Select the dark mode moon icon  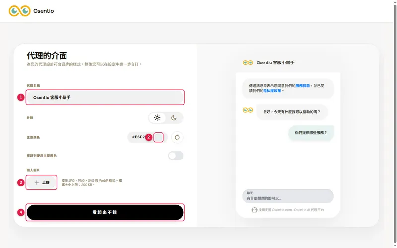(x=174, y=118)
